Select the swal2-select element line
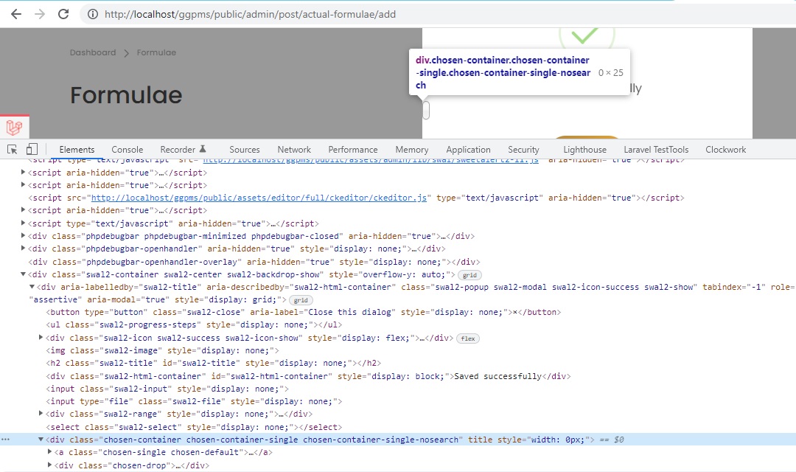This screenshot has width=796, height=472. [194, 427]
